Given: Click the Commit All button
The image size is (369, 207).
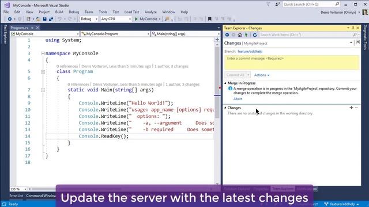Looking at the screenshot, I should (235, 75).
